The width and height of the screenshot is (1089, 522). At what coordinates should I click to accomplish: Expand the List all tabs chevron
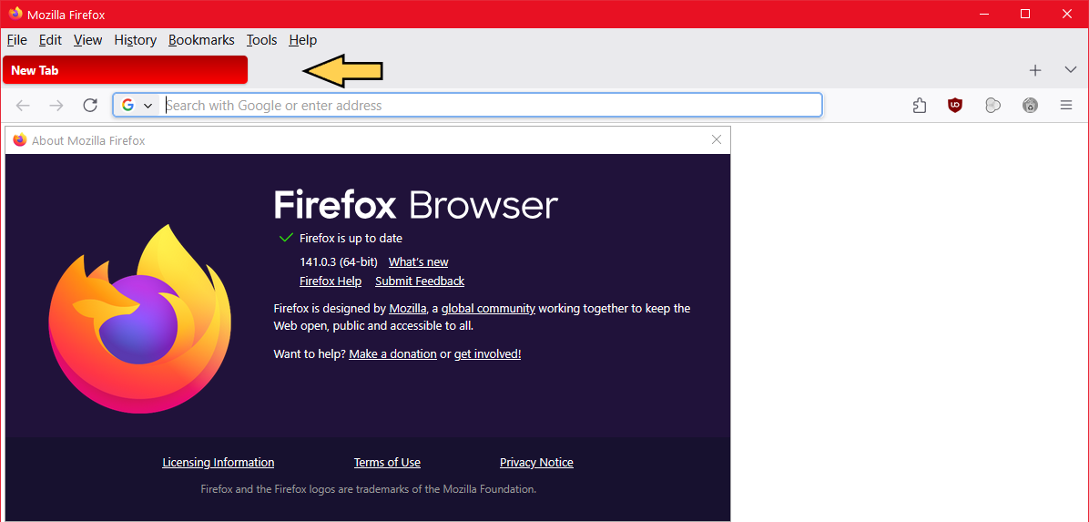(1070, 70)
